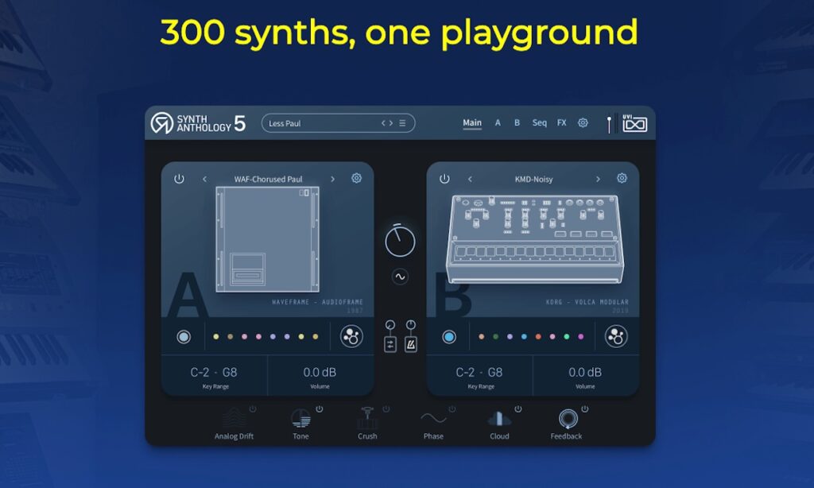This screenshot has height=488, width=814.
Task: Click the swap arrows icon between layers
Action: coord(390,345)
